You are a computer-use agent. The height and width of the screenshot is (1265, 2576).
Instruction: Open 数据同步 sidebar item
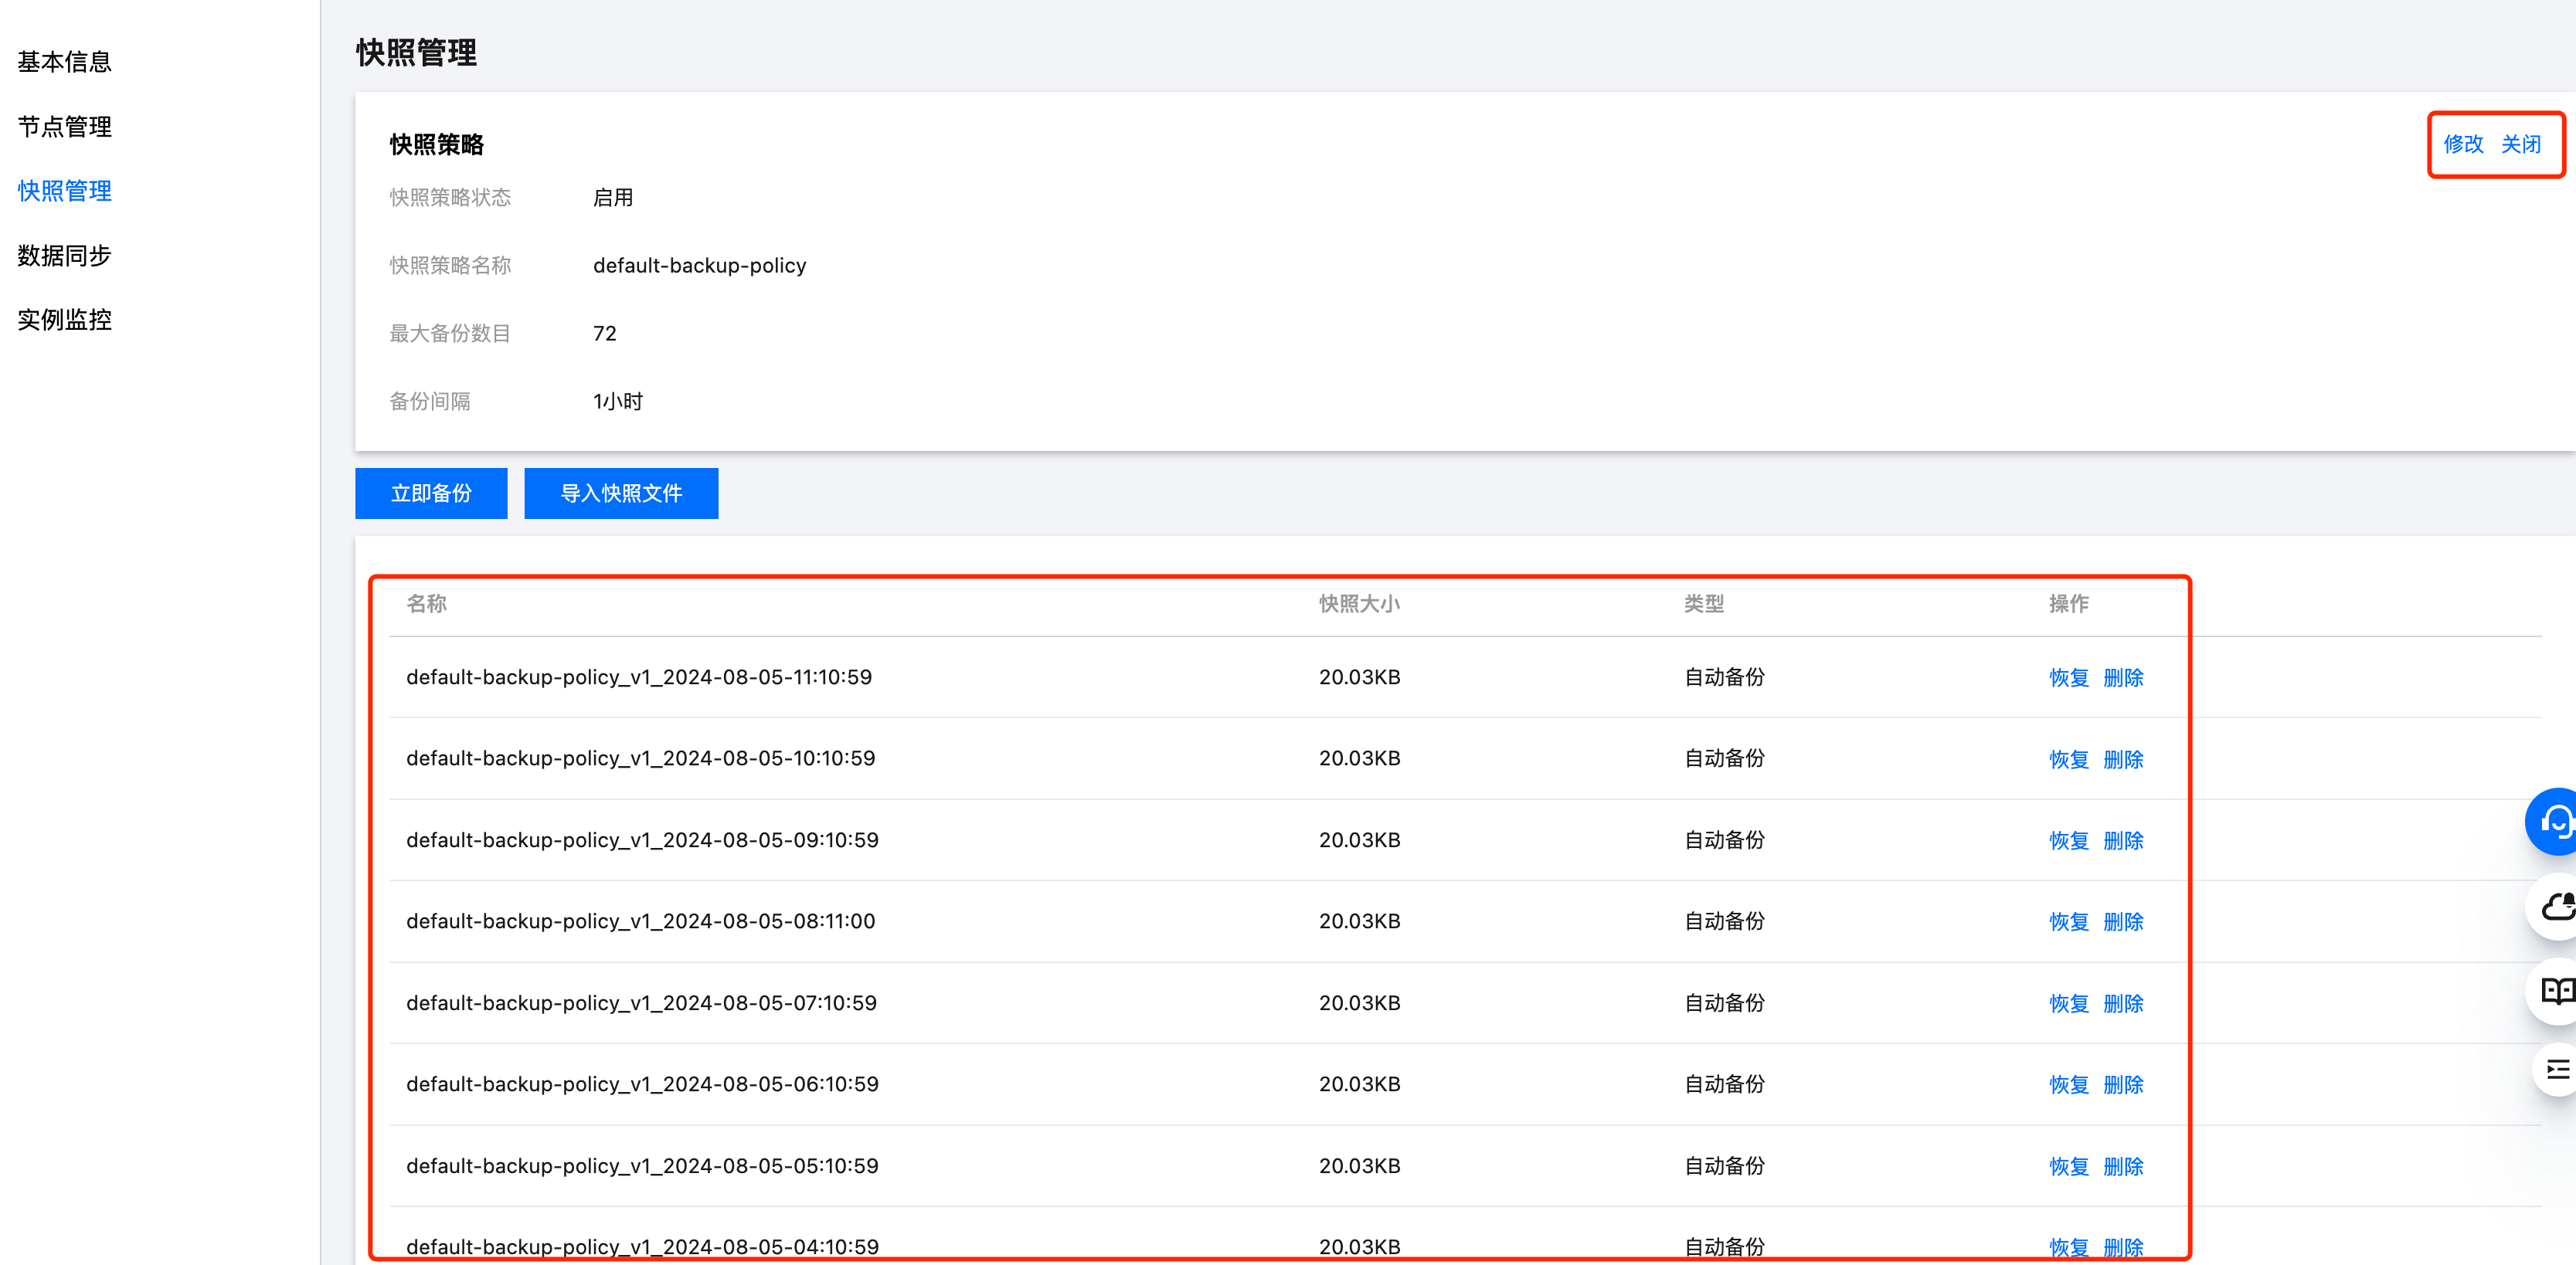(x=64, y=256)
